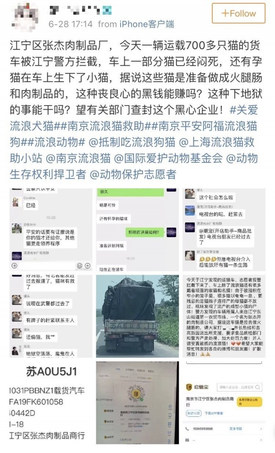The image size is (275, 453).
Task: Open the #流浪动物# hashtag
Action: (53, 142)
